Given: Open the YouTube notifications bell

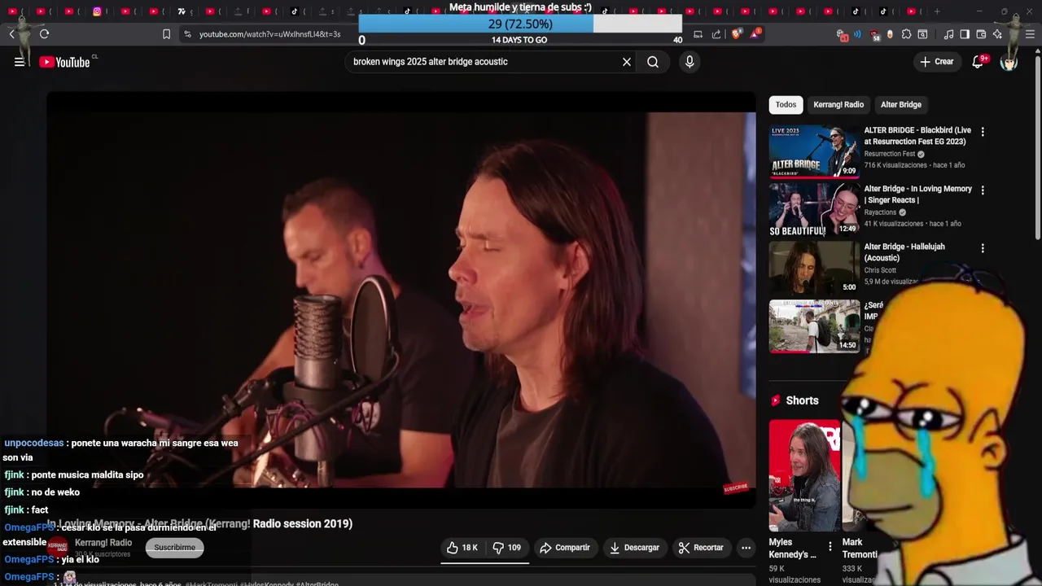Looking at the screenshot, I should tap(979, 62).
